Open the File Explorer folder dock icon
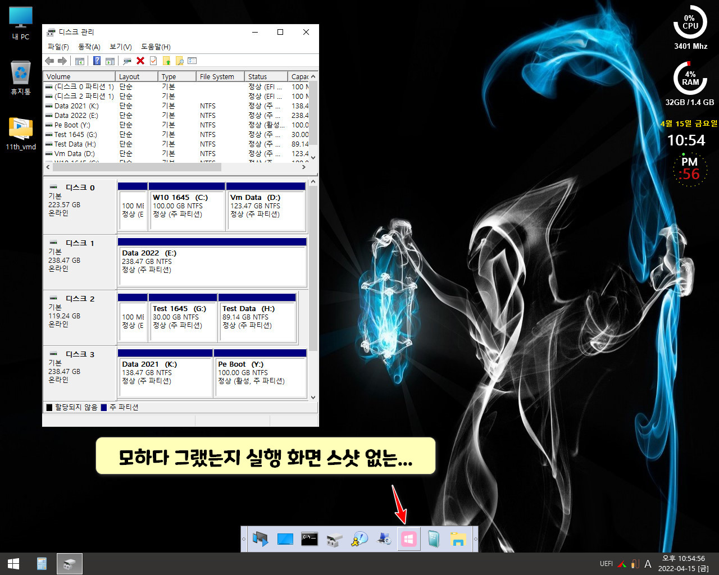719x575 pixels. click(458, 539)
